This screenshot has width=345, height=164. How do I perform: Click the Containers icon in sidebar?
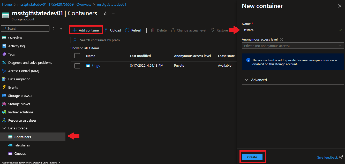[x=10, y=137]
